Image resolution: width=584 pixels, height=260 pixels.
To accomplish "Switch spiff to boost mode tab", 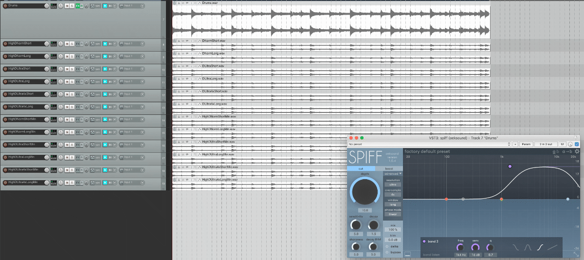I will tap(389, 168).
